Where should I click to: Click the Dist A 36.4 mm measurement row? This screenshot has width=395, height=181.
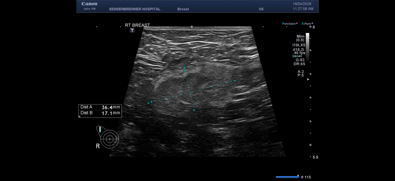pyautogui.click(x=100, y=107)
